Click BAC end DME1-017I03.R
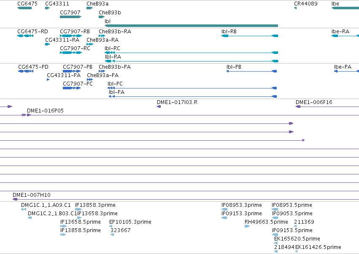 [x=159, y=107]
